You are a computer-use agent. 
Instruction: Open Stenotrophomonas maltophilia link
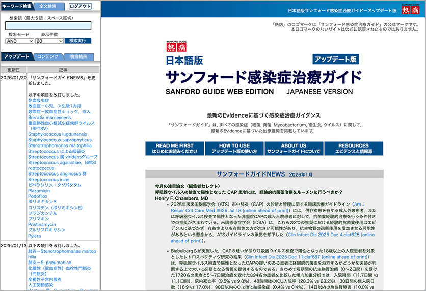point(60,145)
